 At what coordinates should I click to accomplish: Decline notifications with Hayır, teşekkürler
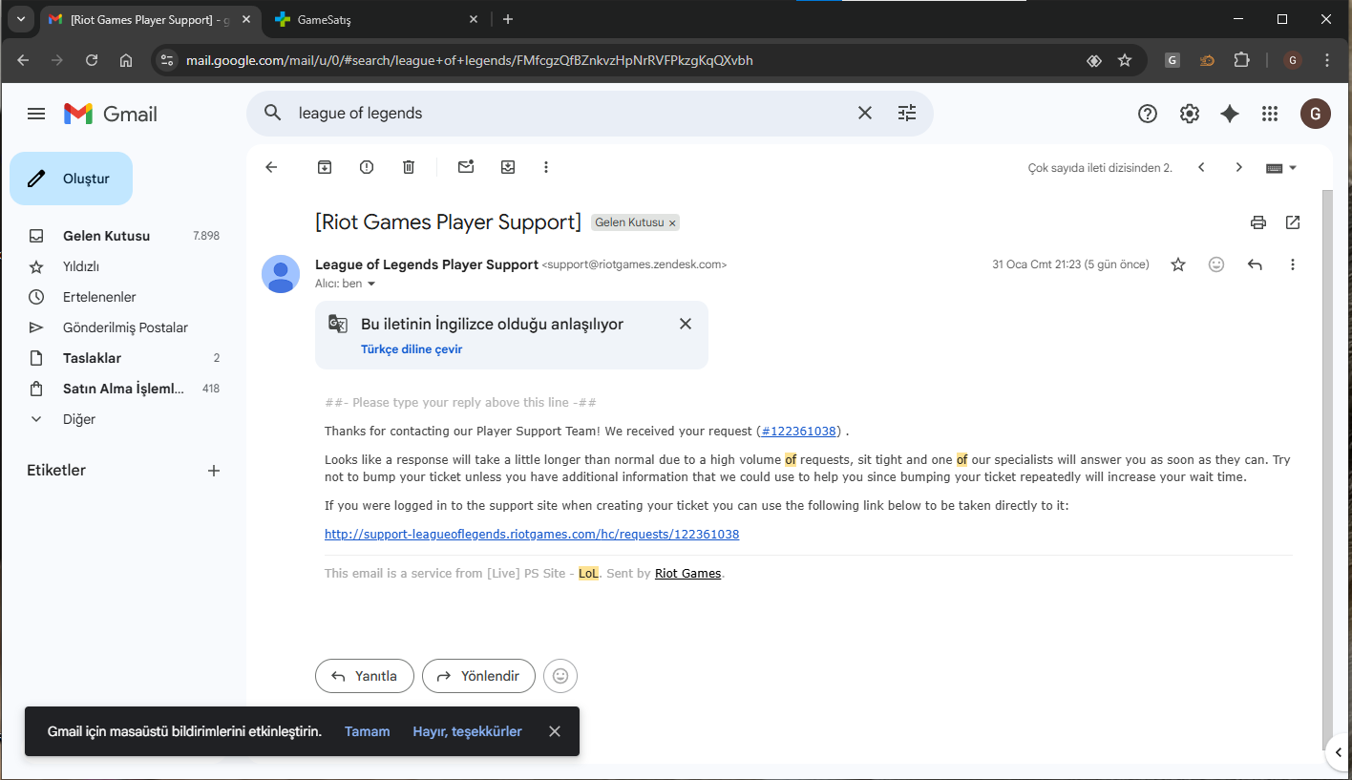click(467, 731)
